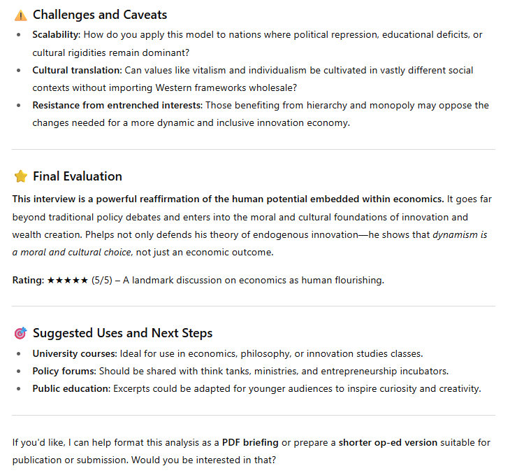Click the bold "PDF briefing" text
The image size is (510, 473).
coord(250,442)
